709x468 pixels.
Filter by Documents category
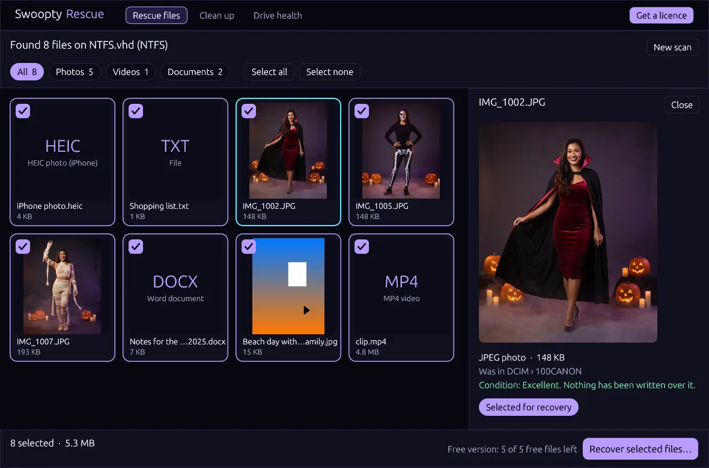(195, 72)
